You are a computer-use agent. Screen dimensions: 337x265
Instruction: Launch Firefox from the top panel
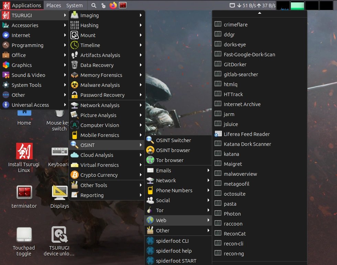point(113,5)
